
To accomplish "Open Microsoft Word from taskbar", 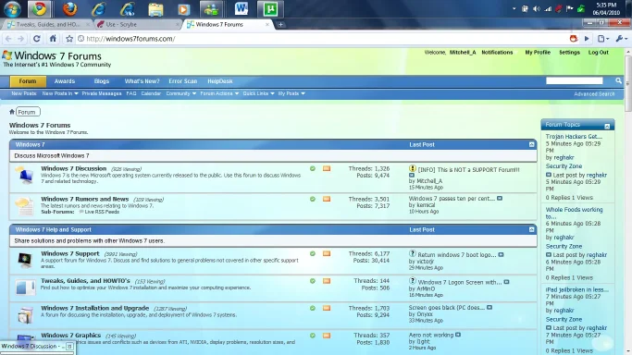I will [241, 9].
